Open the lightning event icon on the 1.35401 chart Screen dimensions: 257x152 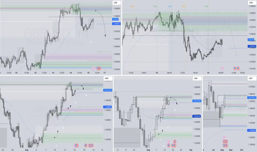(93, 68)
